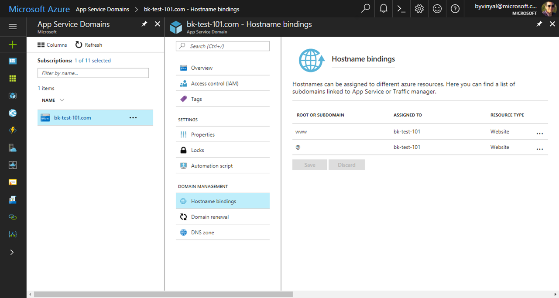Open the DNS zone menu item
Image resolution: width=559 pixels, height=298 pixels.
coord(202,233)
